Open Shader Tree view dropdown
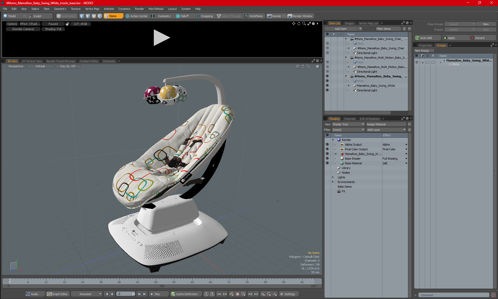498x299 pixels. 348,124
